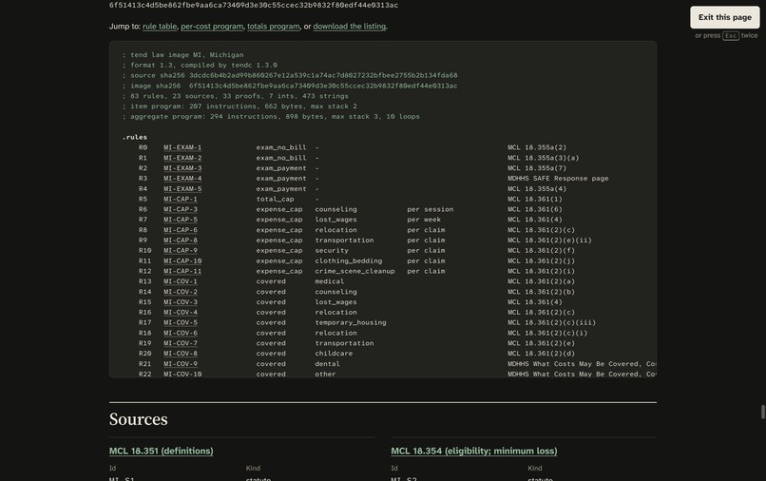
Task: Click citation MCL 18.361(2)(c)(iii)
Action: coord(551,322)
